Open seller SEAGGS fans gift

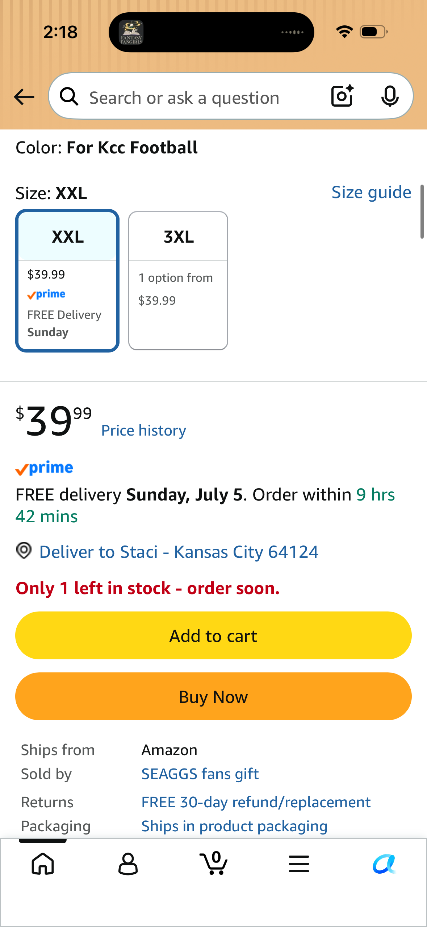tap(200, 774)
